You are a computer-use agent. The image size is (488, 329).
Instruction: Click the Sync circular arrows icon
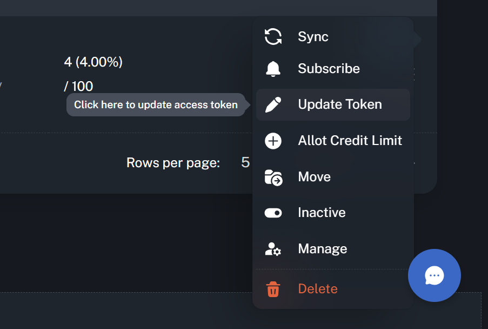click(273, 37)
